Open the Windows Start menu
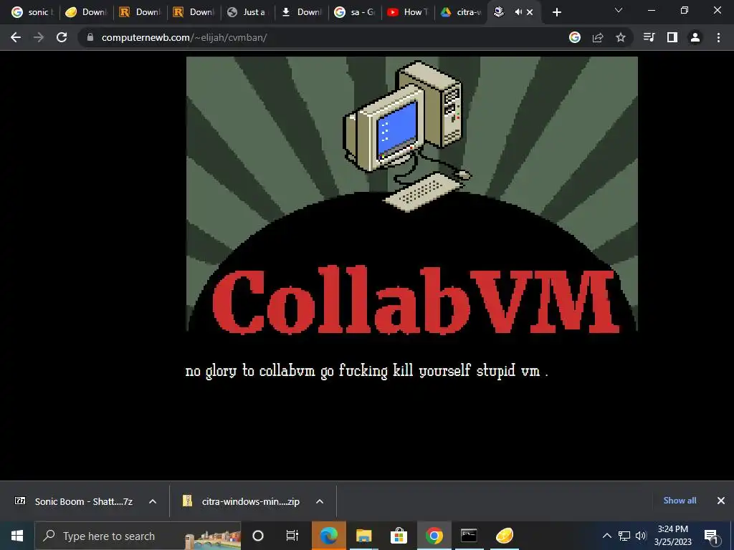Image resolution: width=734 pixels, height=550 pixels. point(17,536)
